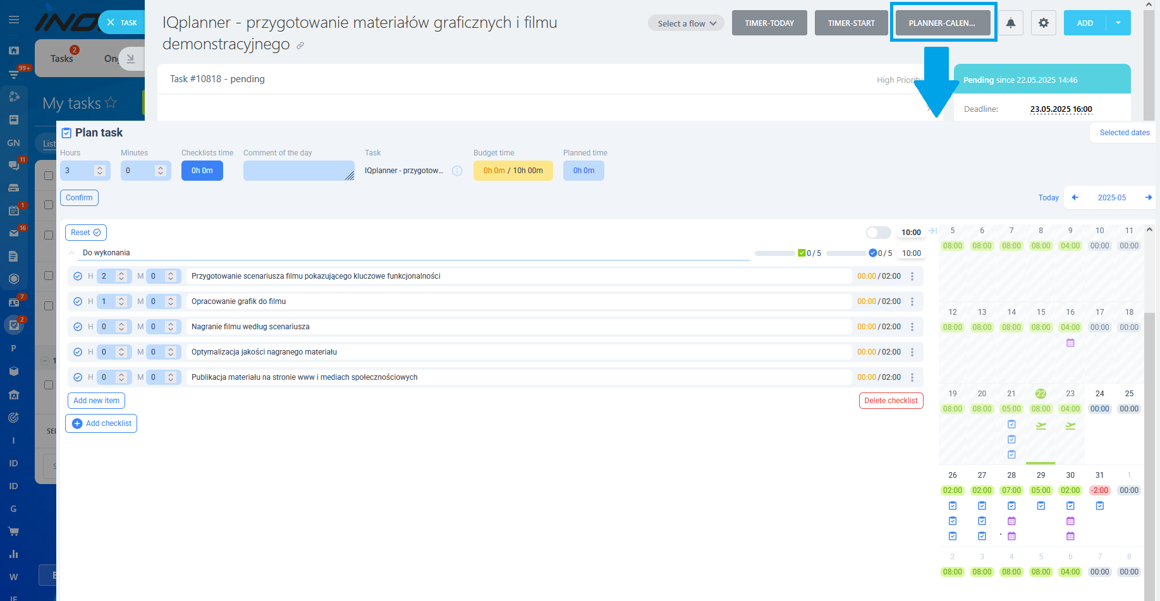The image size is (1160, 601).
Task: Click Add checklist button
Action: (101, 423)
